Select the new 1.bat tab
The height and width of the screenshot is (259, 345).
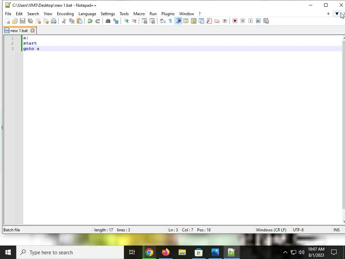[x=19, y=31]
